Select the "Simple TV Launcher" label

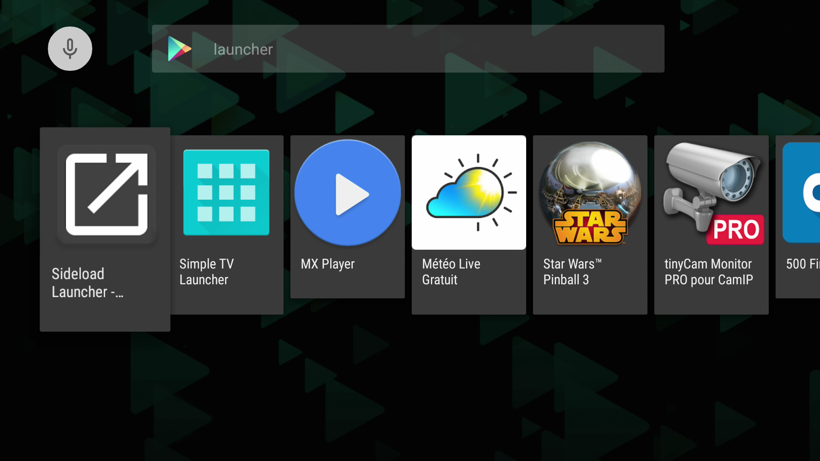(207, 271)
